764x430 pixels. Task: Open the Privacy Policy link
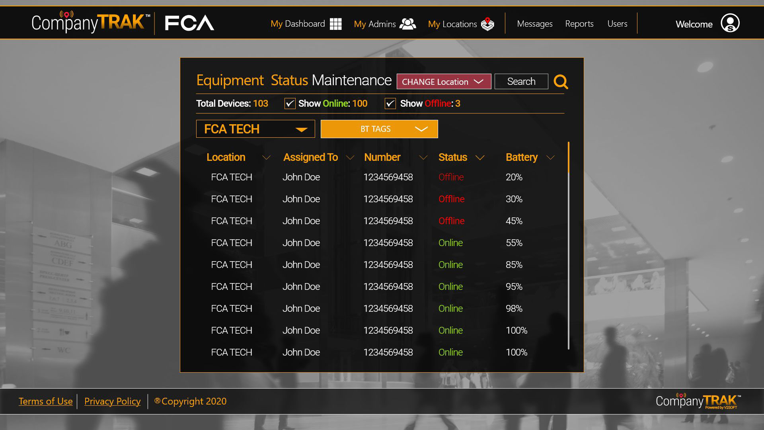pos(113,401)
